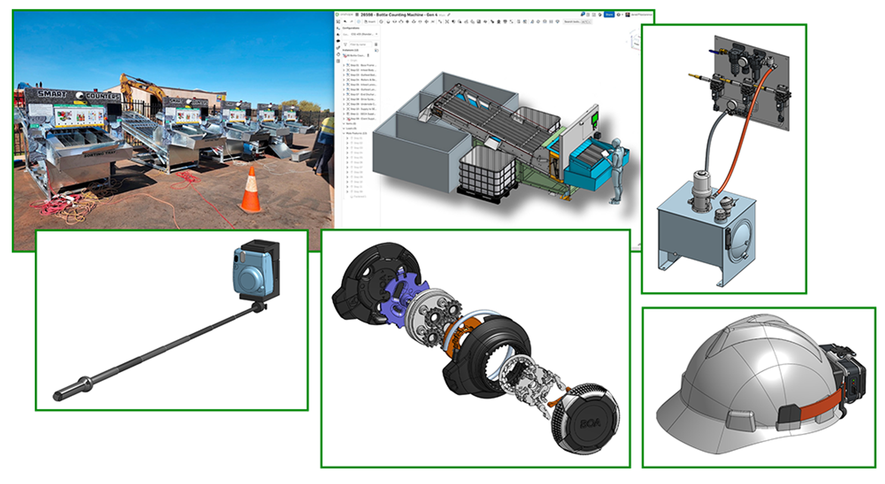The width and height of the screenshot is (885, 484).
Task: Expand the Step 01 Base Frame tree item
Action: pyautogui.click(x=344, y=65)
